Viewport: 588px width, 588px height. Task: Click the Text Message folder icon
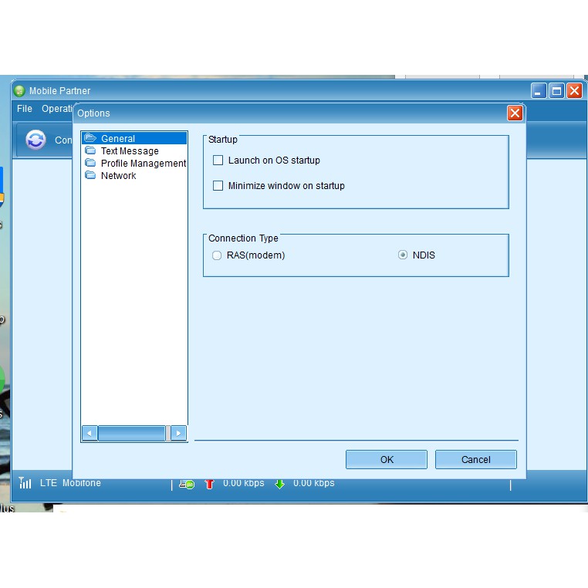tap(91, 151)
